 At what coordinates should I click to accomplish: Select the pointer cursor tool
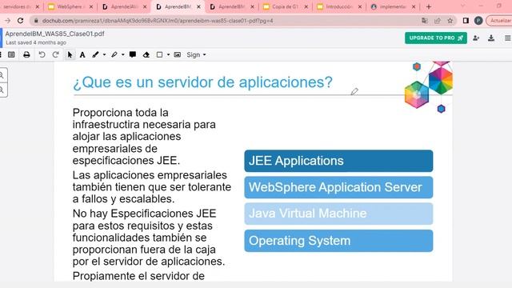[x=70, y=55]
